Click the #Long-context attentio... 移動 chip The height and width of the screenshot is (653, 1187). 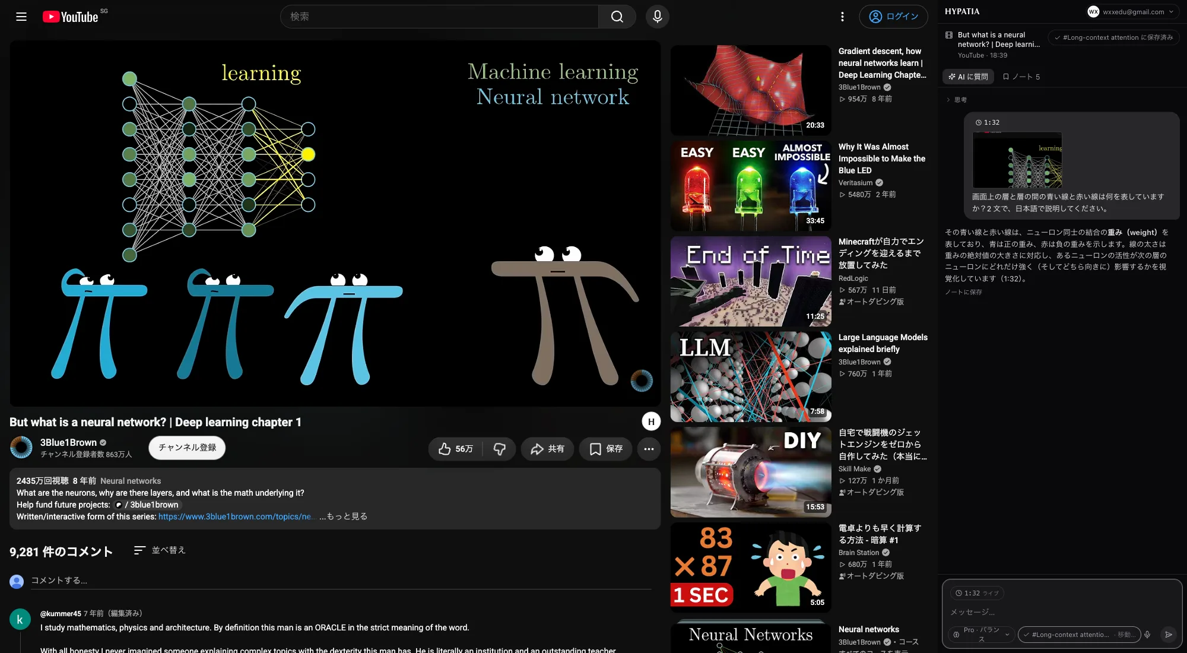coord(1079,635)
